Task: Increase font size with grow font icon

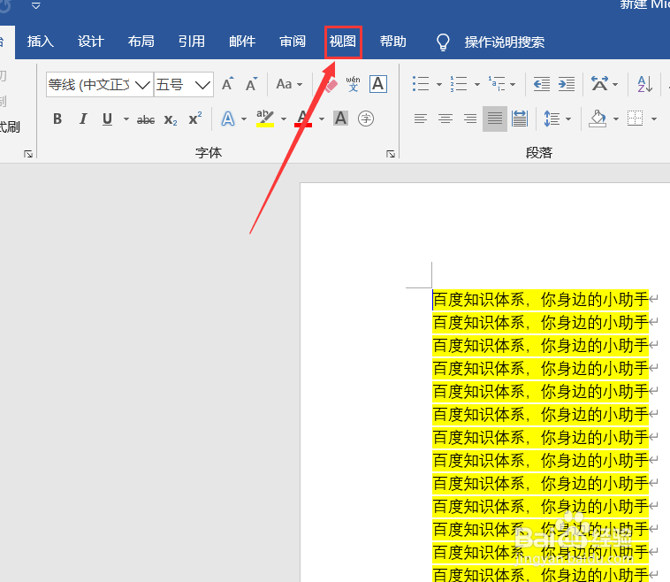Action: coord(227,84)
